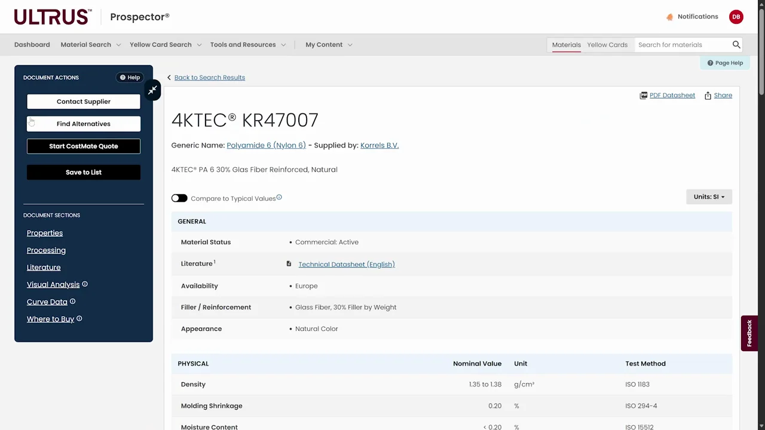Click the Material Status row label
The width and height of the screenshot is (765, 430).
pos(206,242)
